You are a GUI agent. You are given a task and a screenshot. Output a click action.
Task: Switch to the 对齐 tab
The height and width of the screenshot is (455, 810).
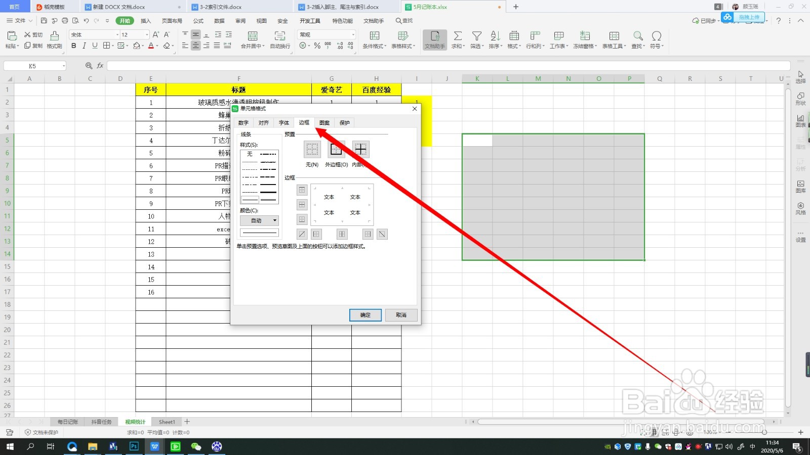point(264,123)
